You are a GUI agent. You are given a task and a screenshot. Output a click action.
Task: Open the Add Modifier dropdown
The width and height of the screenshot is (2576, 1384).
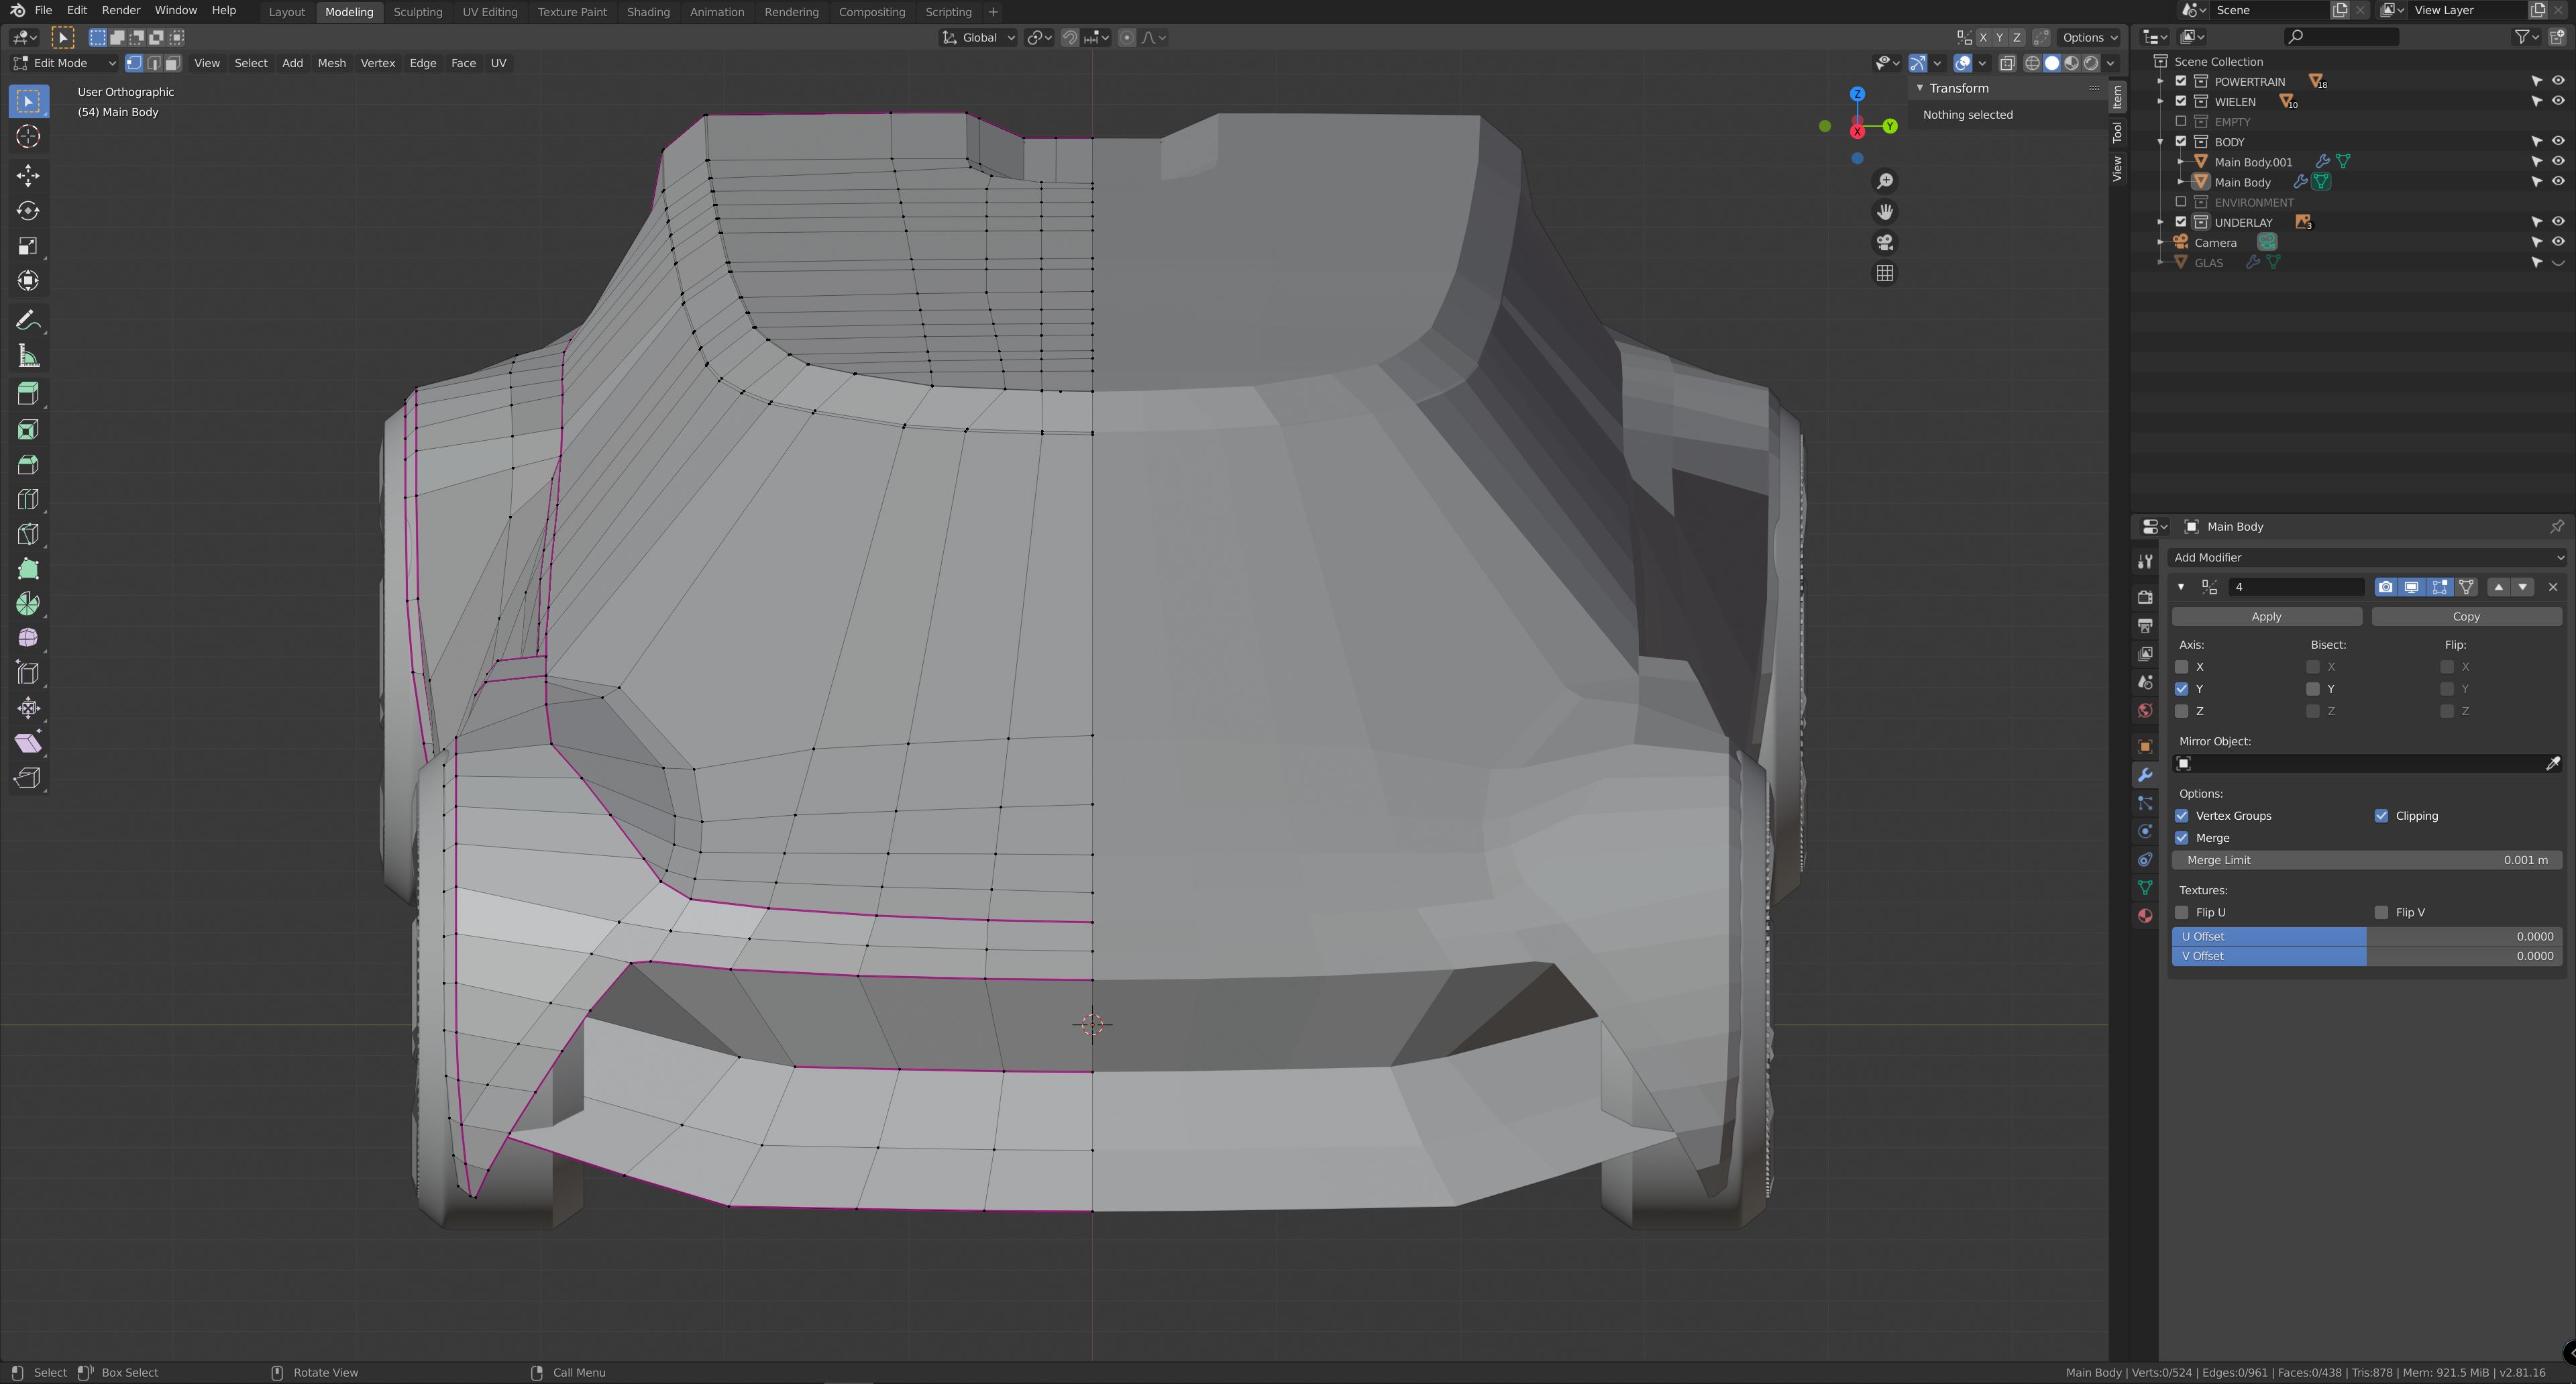pyautogui.click(x=2367, y=557)
